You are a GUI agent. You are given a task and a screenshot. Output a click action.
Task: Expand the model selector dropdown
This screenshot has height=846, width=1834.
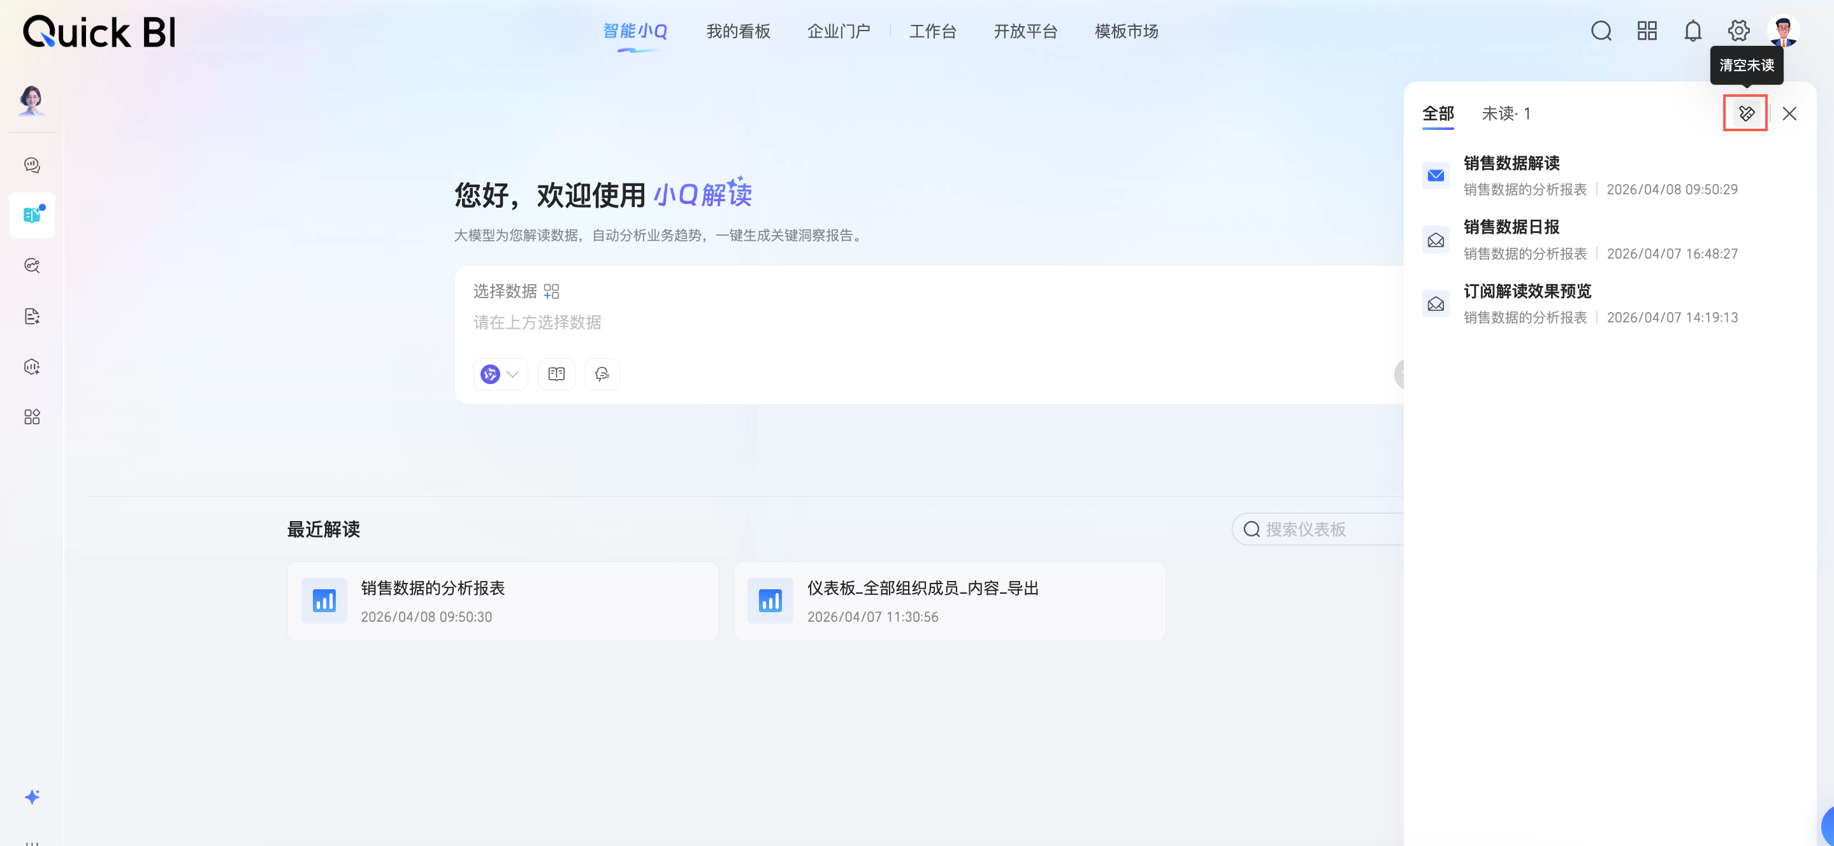pos(500,374)
